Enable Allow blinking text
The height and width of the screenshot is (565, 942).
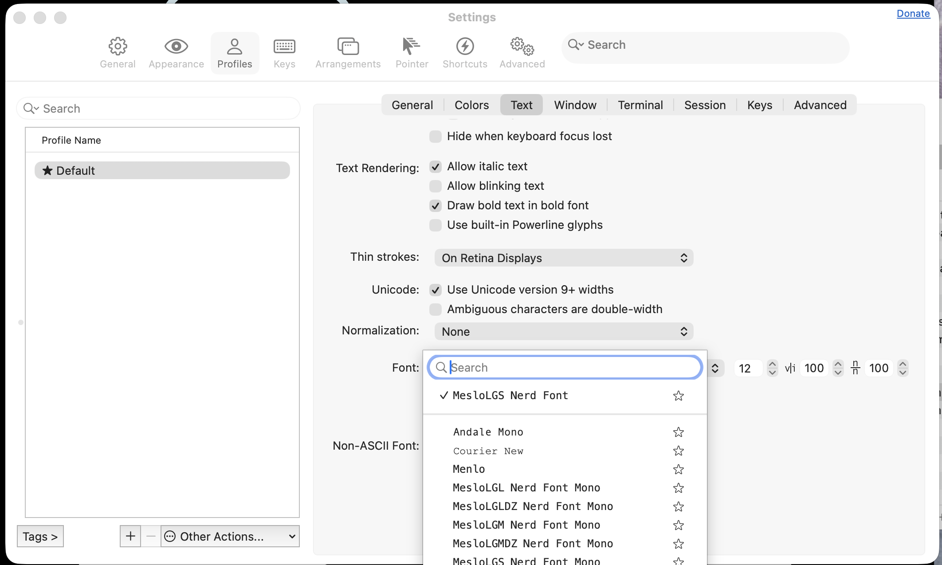tap(435, 186)
